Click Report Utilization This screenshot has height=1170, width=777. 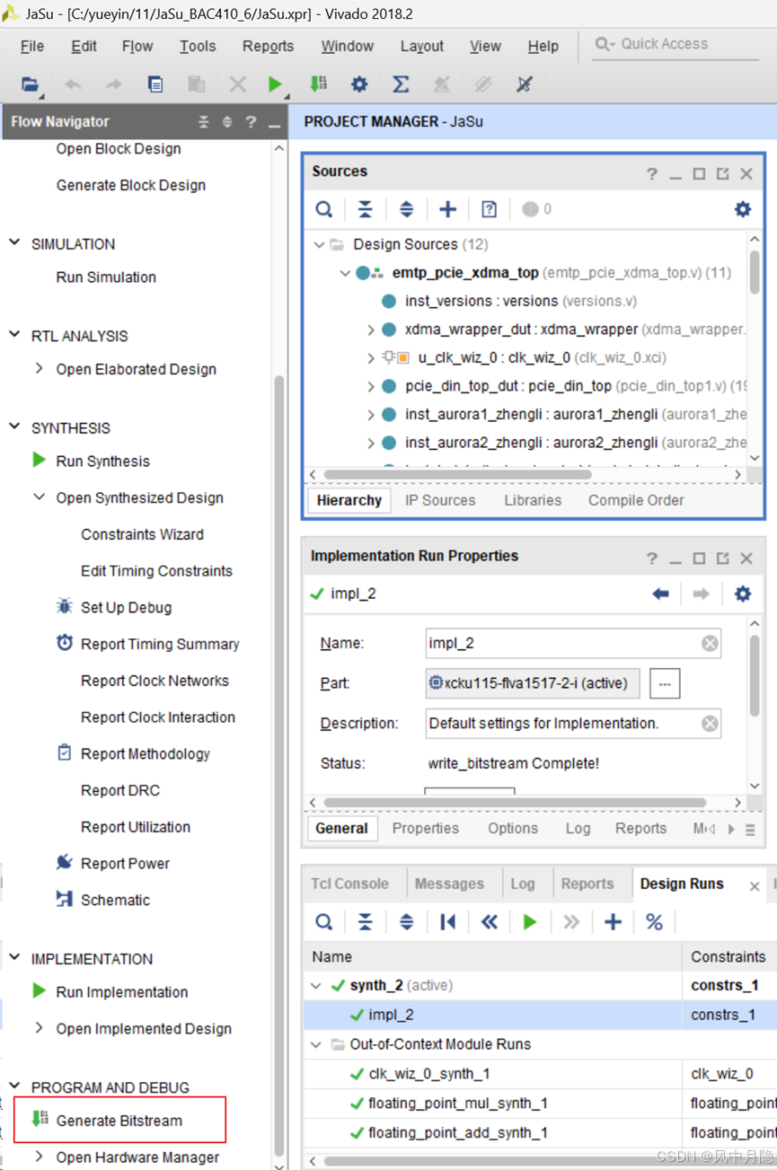tap(136, 827)
